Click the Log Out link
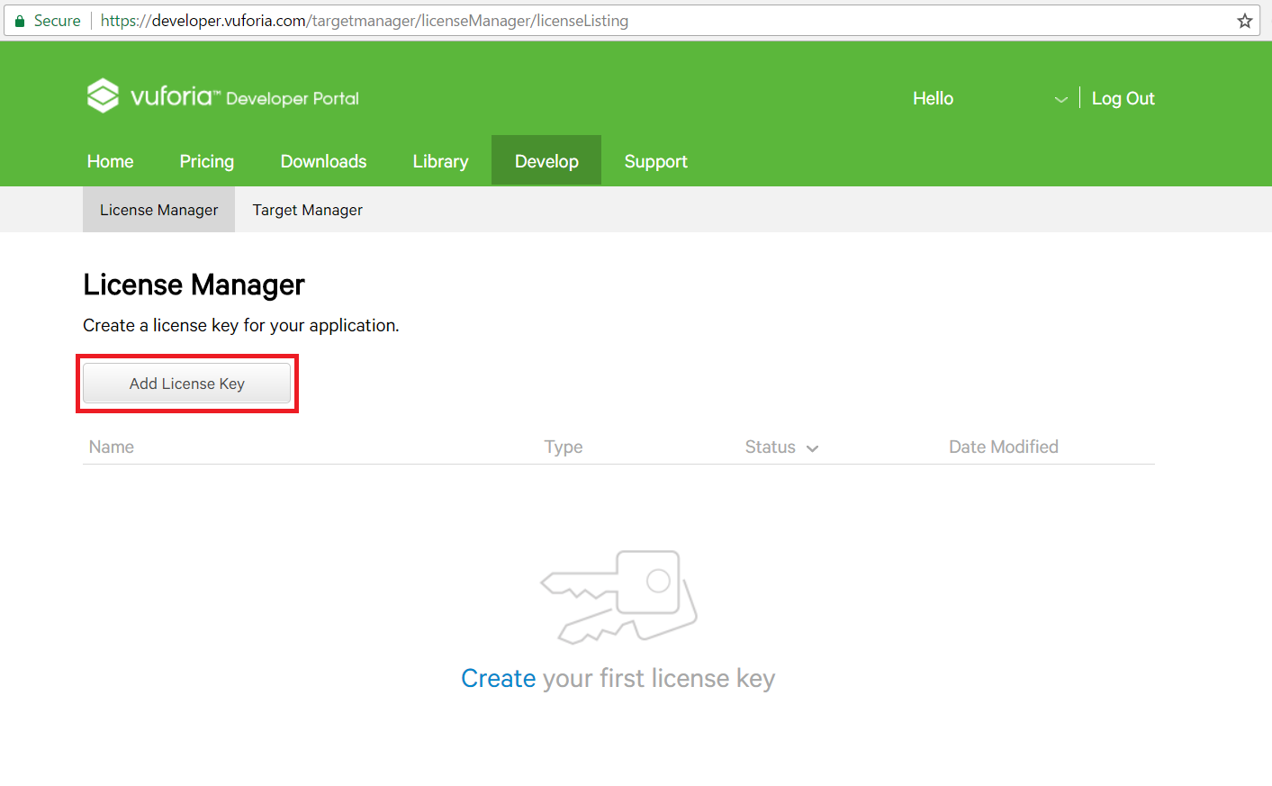Image resolution: width=1272 pixels, height=786 pixels. coord(1123,99)
